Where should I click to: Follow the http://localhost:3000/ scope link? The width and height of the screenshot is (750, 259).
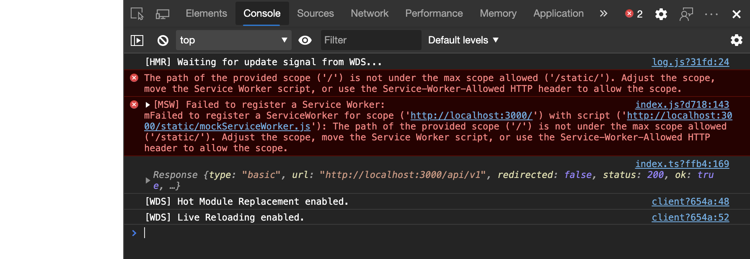(x=471, y=115)
